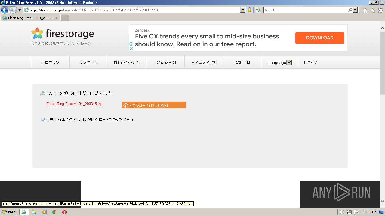Open the Chrome taskbar icon

[54, 212]
